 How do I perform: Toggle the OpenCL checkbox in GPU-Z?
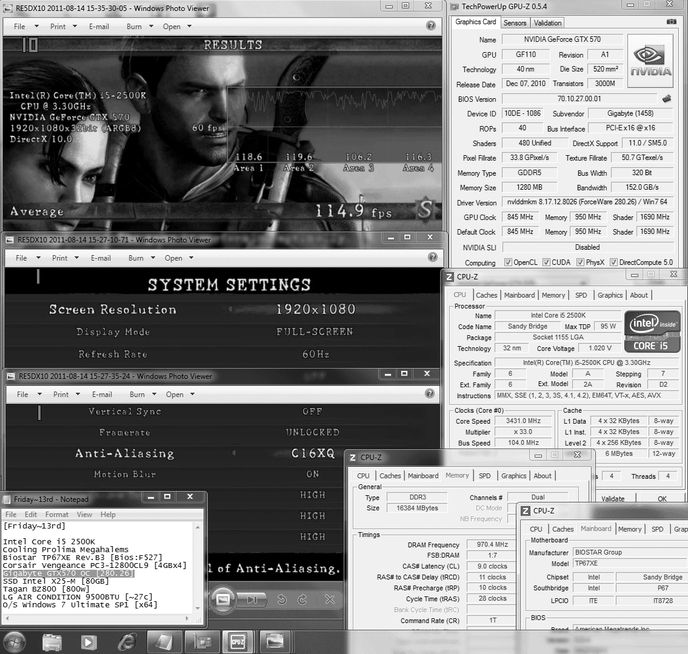point(508,262)
